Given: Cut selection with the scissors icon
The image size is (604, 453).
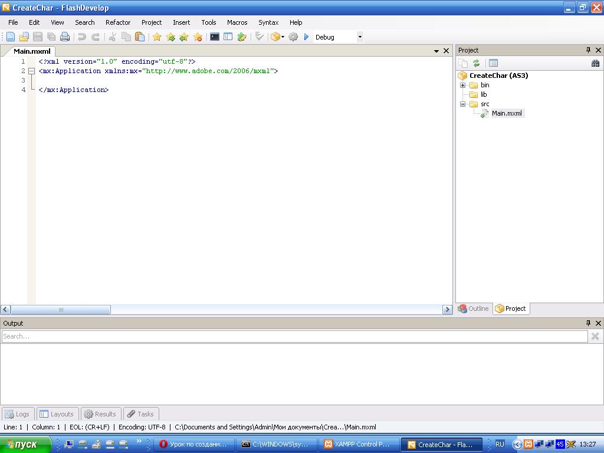Looking at the screenshot, I should coord(113,37).
